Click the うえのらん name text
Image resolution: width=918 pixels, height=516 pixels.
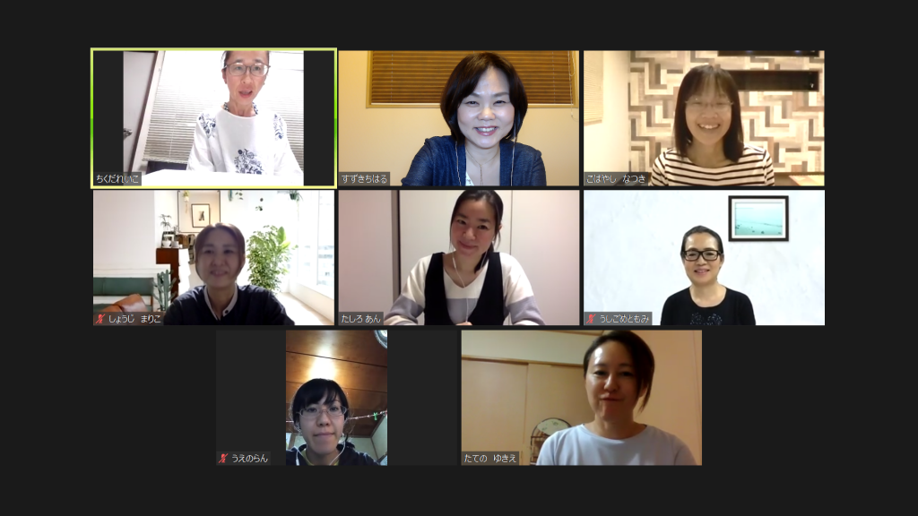[x=249, y=458]
